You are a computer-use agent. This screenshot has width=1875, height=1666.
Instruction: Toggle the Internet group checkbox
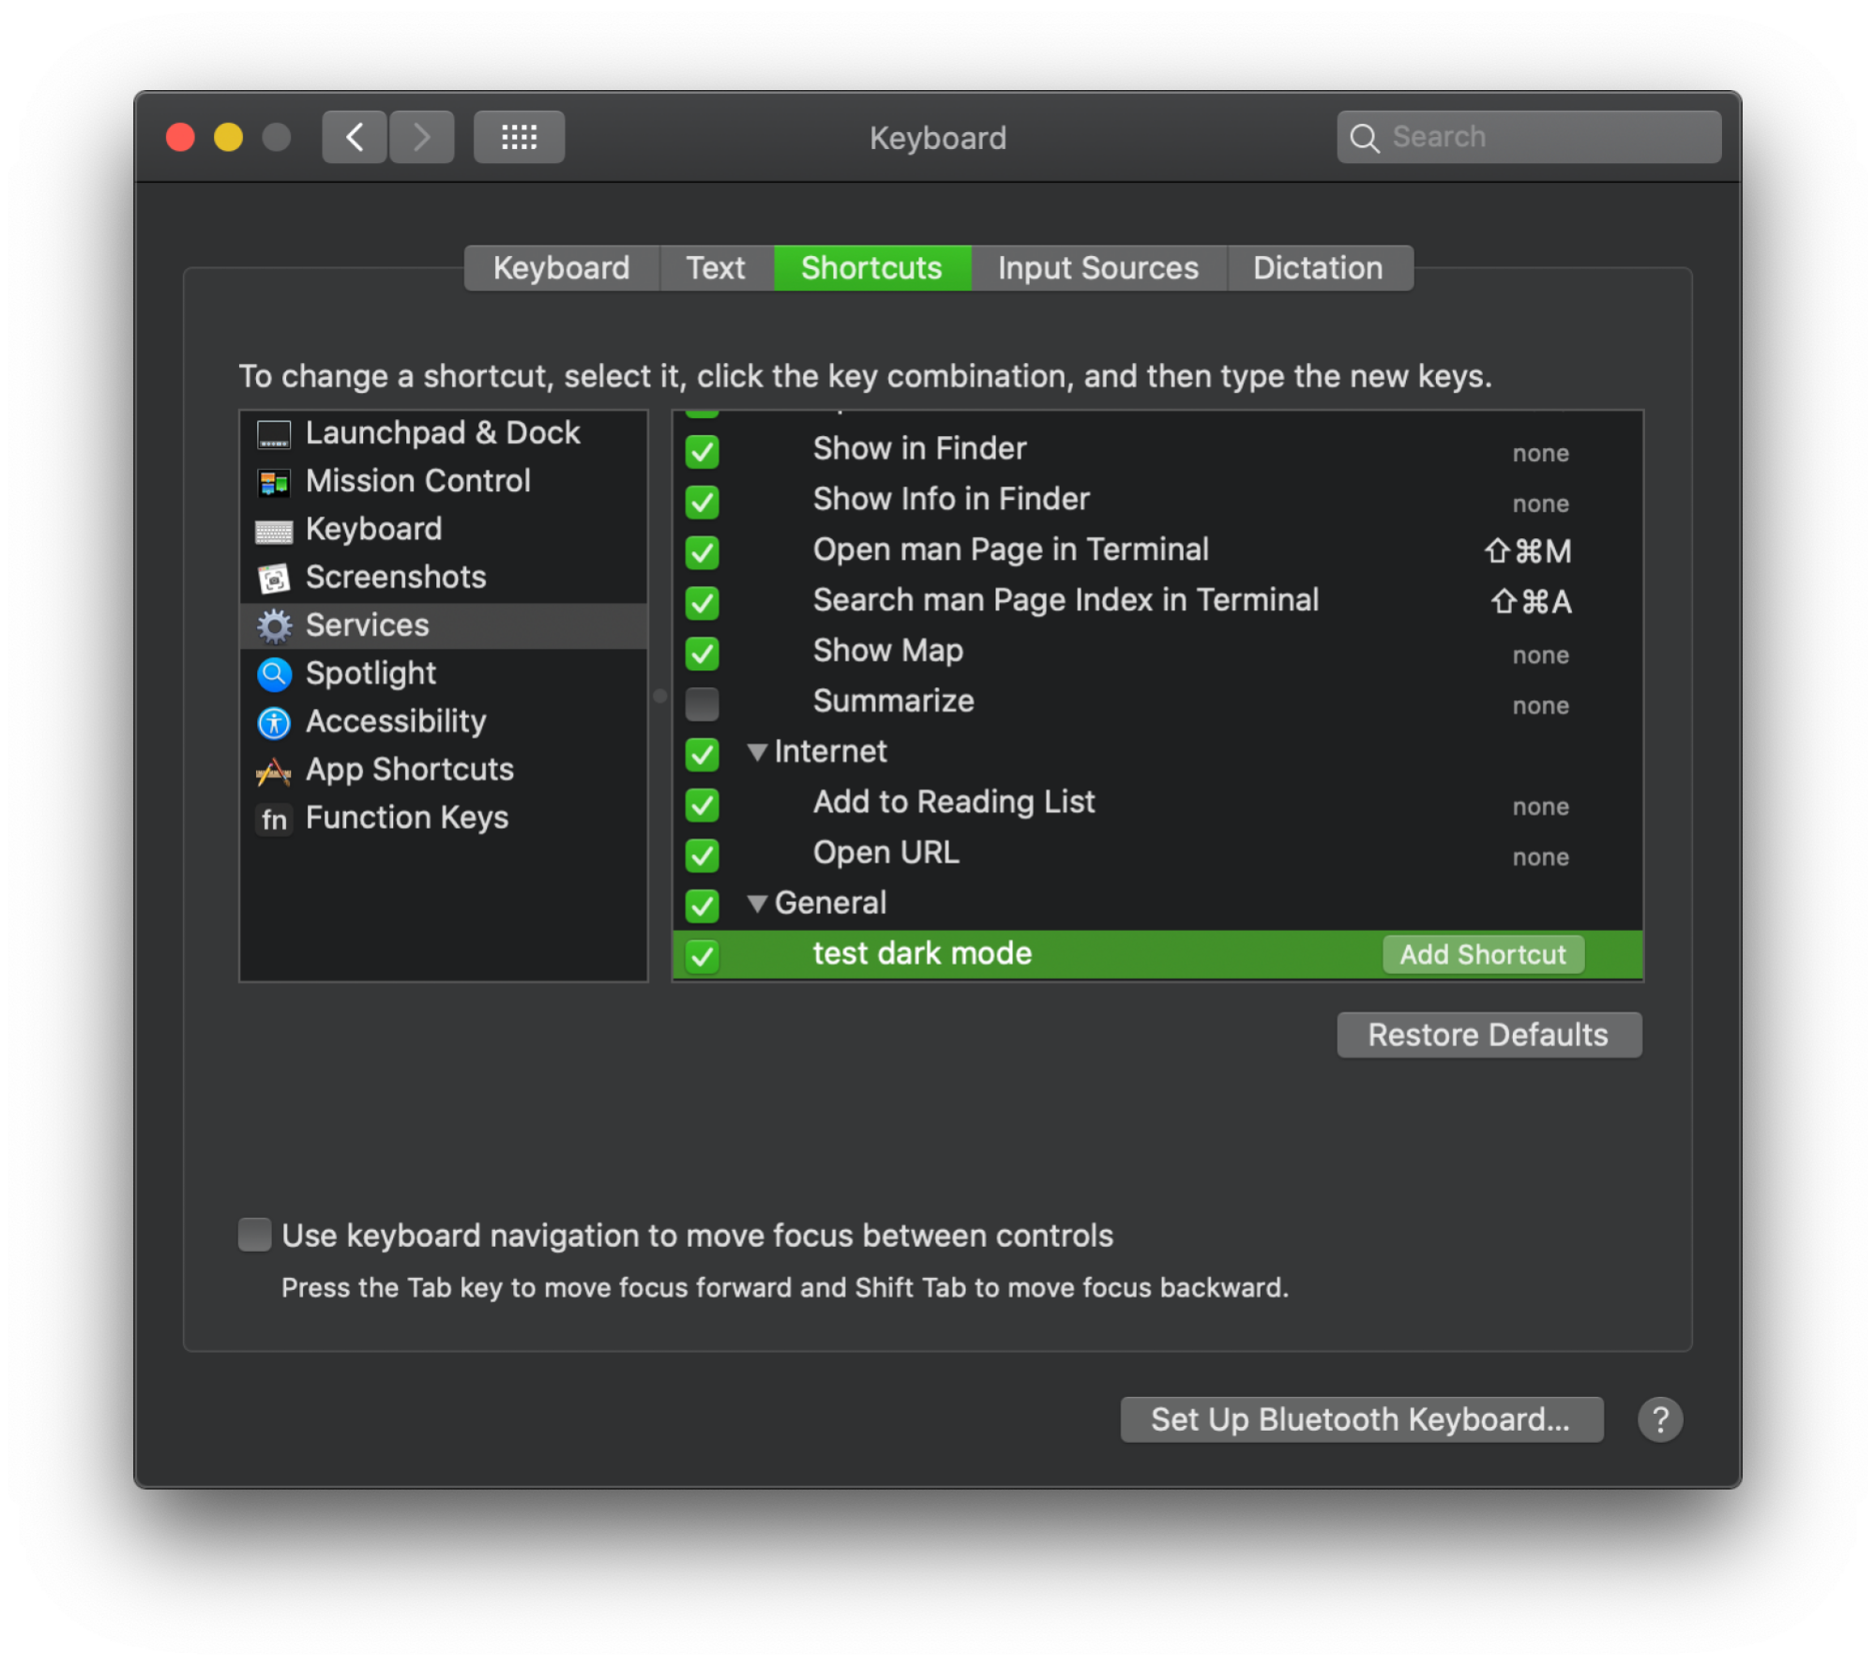[702, 754]
